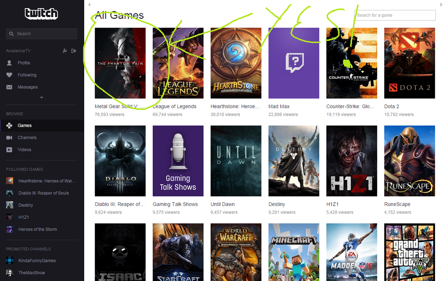
Task: Collapse sidebar using left arrow at top
Action: tap(89, 5)
